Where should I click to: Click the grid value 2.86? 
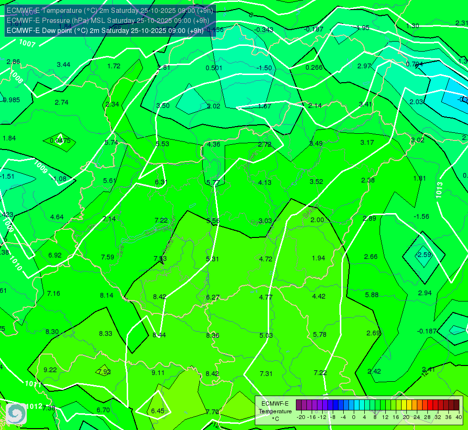(x=13, y=62)
